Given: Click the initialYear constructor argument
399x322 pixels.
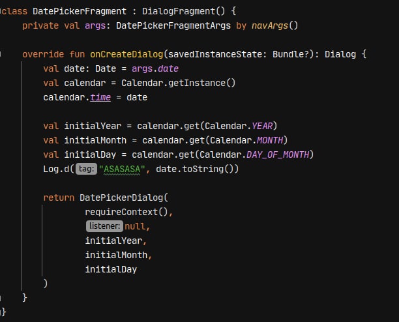Looking at the screenshot, I should tap(113, 241).
